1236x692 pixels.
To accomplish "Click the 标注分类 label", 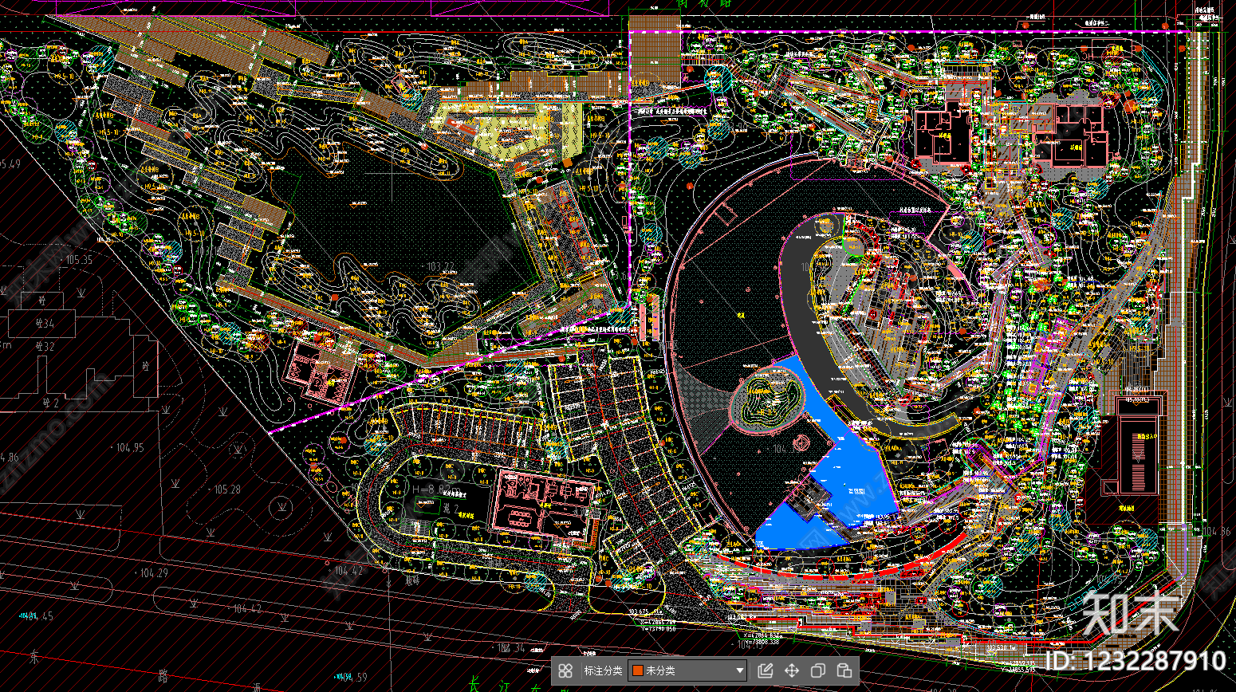I will (603, 670).
